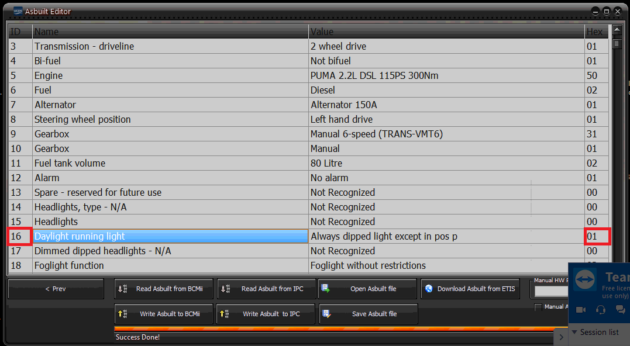Tick the Manual checkbox below HW field
This screenshot has width=630, height=346.
[x=538, y=307]
